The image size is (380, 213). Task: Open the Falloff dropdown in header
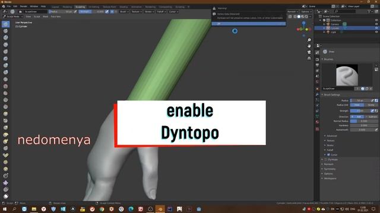click(161, 12)
